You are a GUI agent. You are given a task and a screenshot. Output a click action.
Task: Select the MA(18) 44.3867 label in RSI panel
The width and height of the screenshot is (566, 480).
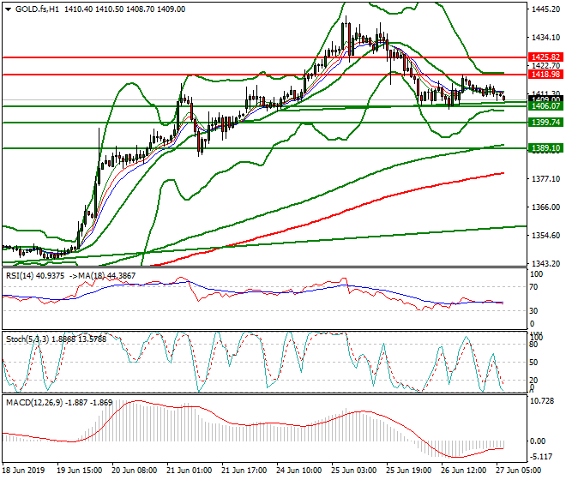point(107,276)
